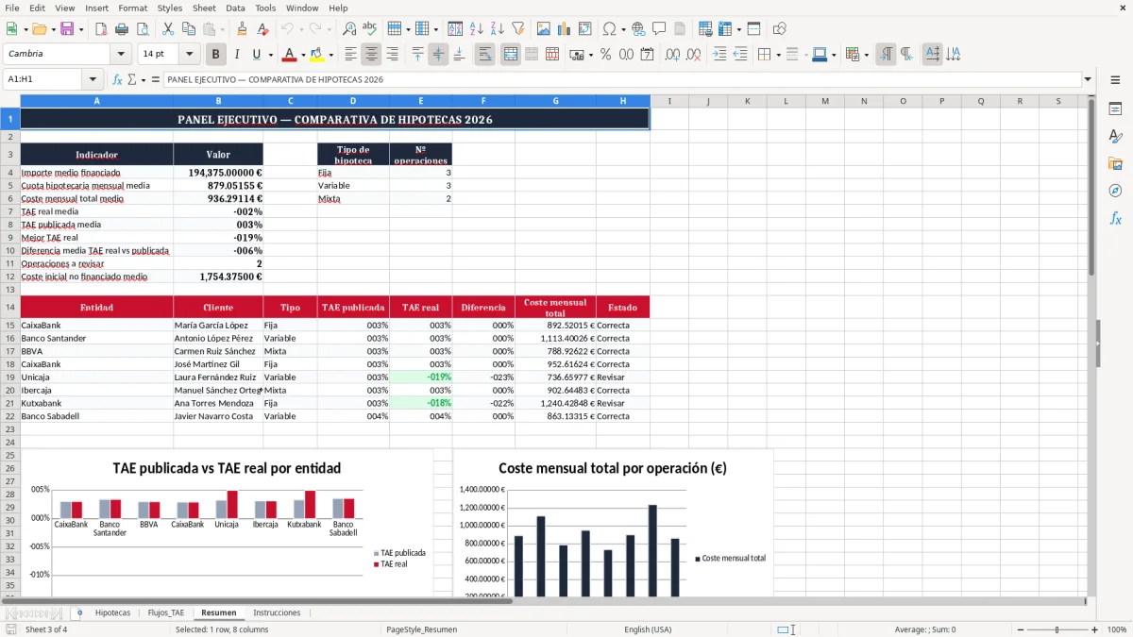Click the Save document icon
This screenshot has height=637, width=1133.
[x=67, y=29]
